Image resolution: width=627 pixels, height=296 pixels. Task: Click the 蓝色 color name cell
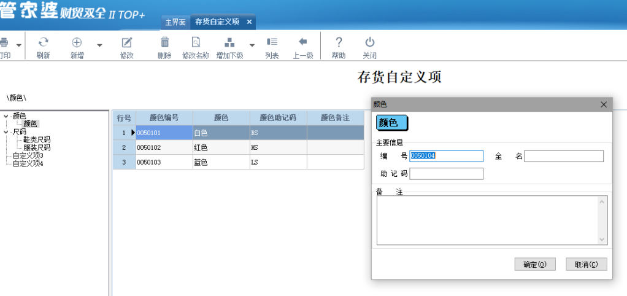[x=221, y=162]
